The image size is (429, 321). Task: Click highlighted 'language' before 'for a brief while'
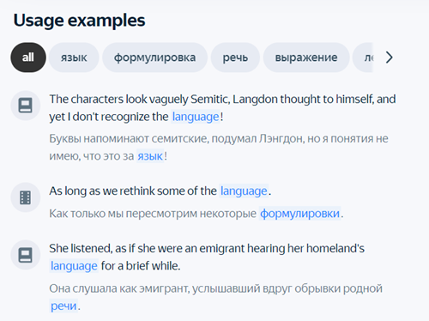click(x=74, y=266)
